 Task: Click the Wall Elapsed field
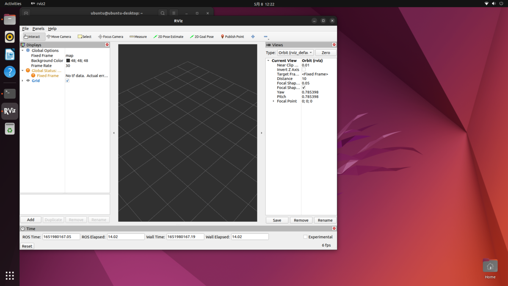pos(250,237)
